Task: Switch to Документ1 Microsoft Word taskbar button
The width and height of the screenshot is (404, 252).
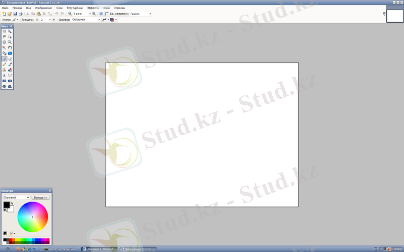Action: [x=99, y=249]
